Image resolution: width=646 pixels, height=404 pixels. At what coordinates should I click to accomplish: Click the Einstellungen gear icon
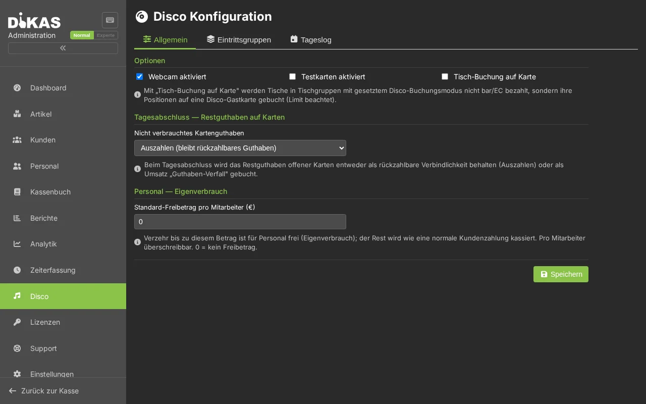[x=17, y=374]
